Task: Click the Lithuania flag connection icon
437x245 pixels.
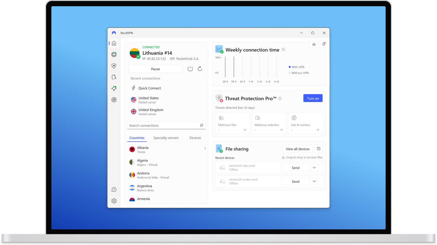Action: [135, 53]
